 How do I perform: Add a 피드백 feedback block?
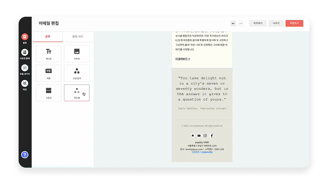pos(77,93)
